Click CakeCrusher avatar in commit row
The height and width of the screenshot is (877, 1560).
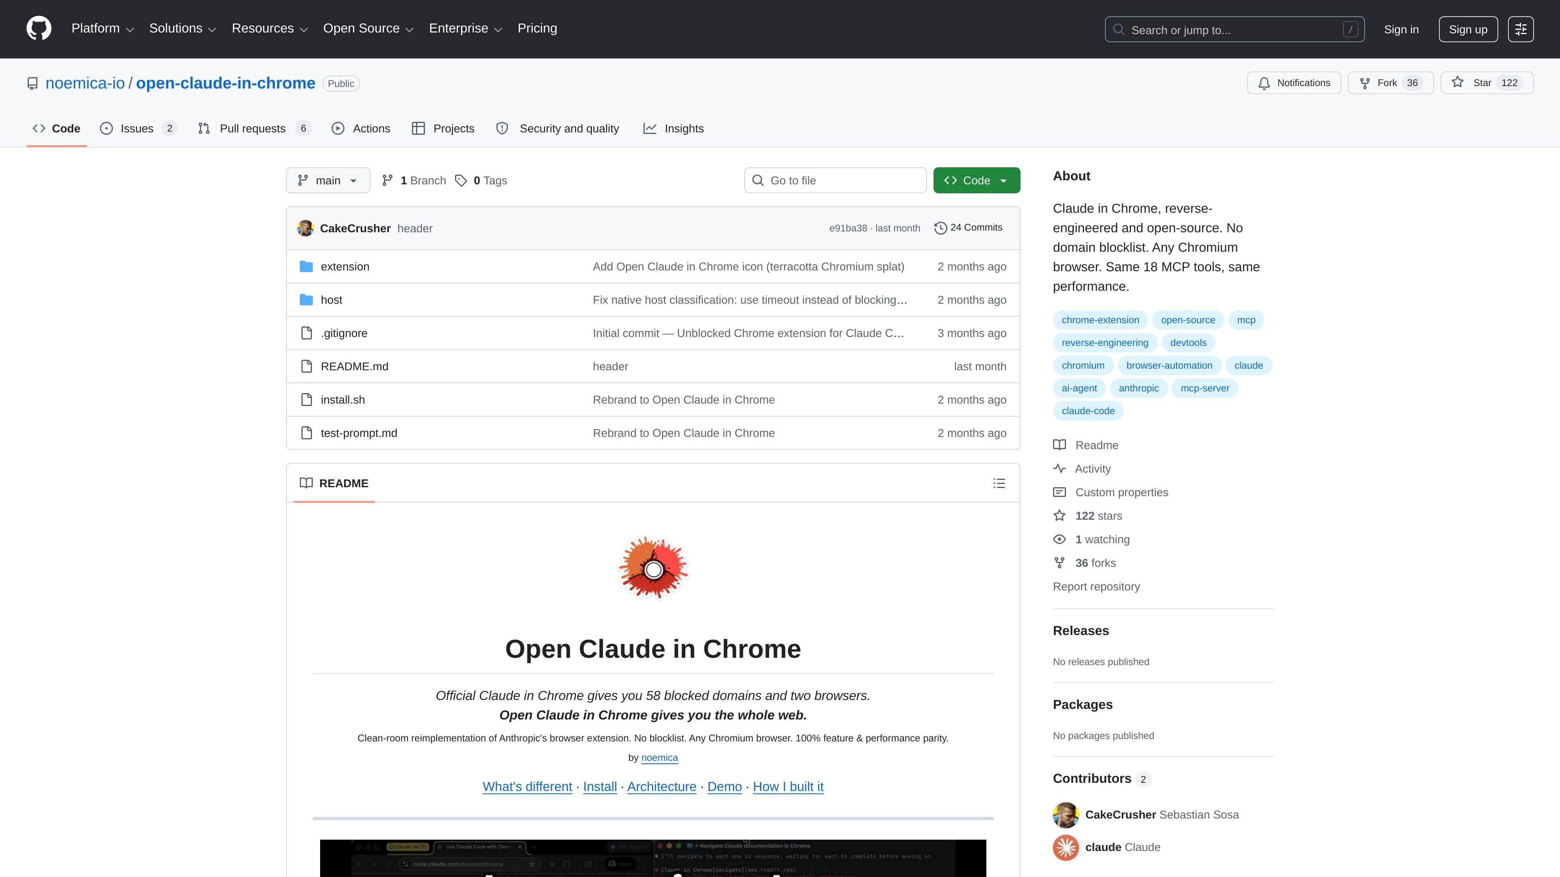pyautogui.click(x=305, y=228)
